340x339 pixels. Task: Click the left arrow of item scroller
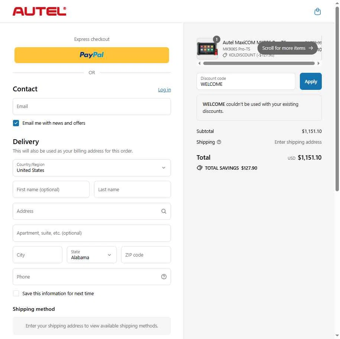coord(200,63)
